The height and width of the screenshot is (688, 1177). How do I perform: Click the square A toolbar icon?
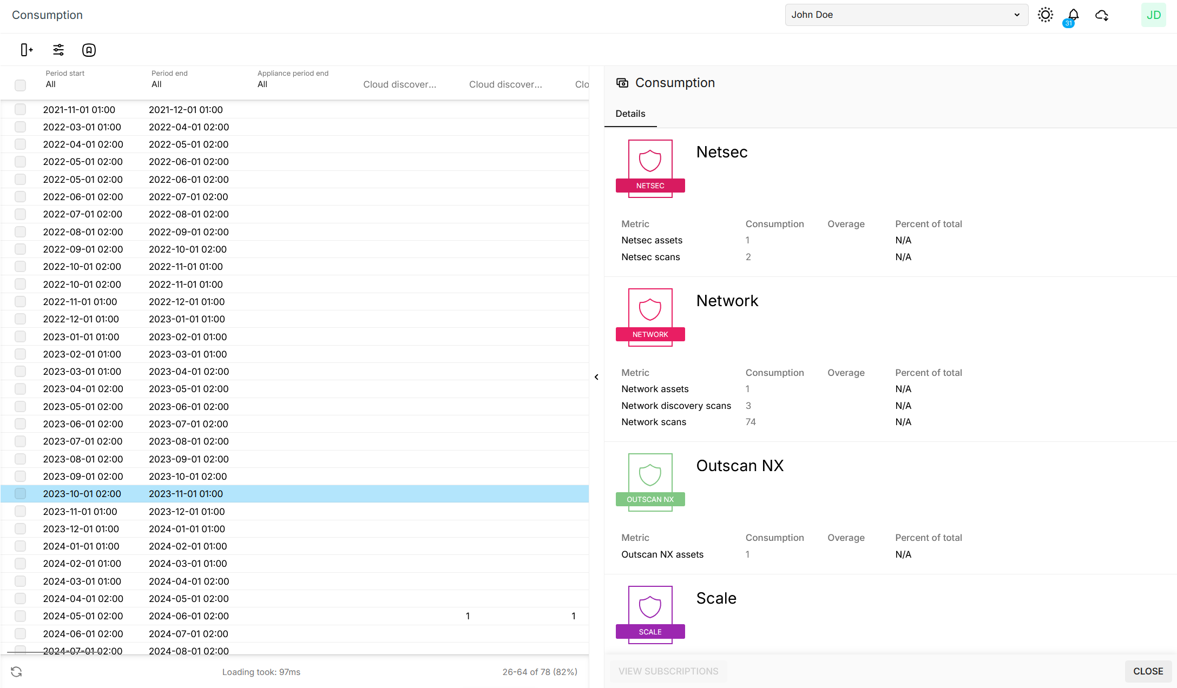click(89, 50)
